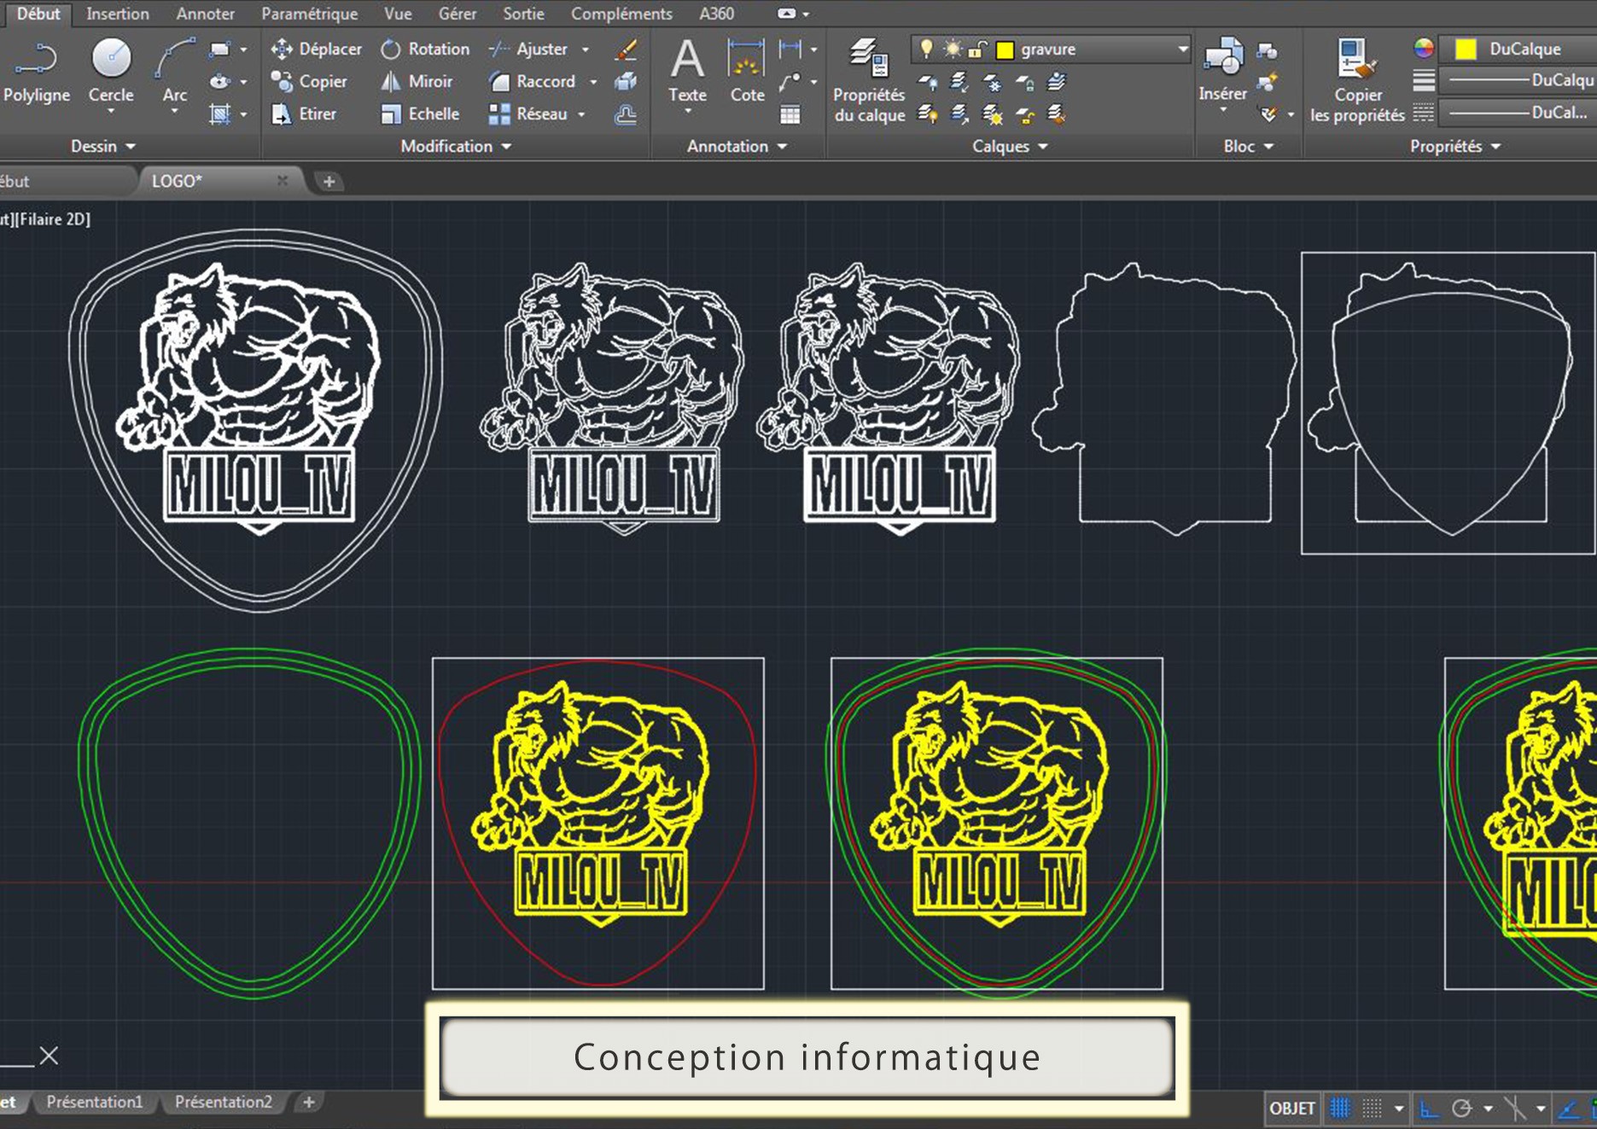Open the Ajuster dropdown arrow
Screen dimensions: 1597x1129
coord(586,49)
